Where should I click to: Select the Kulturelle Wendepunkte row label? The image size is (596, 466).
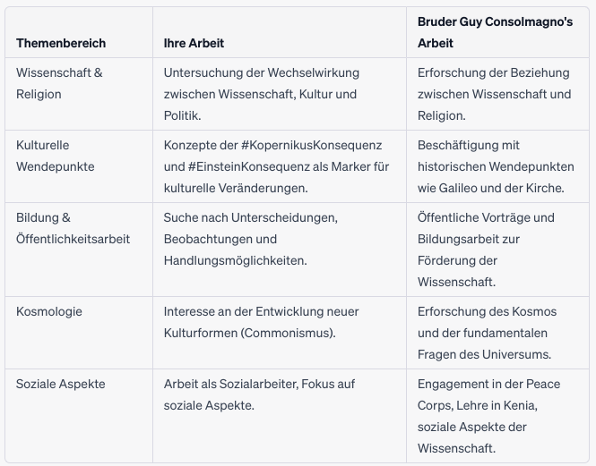pos(55,156)
